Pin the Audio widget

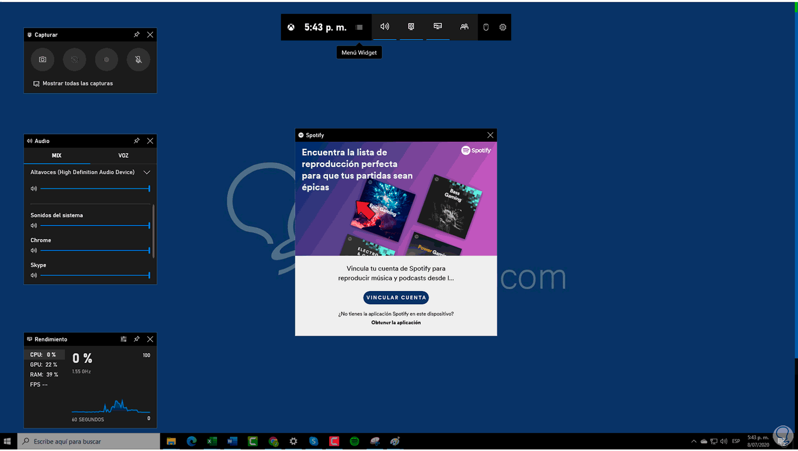click(137, 141)
